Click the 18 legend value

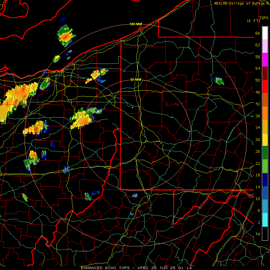(258, 175)
